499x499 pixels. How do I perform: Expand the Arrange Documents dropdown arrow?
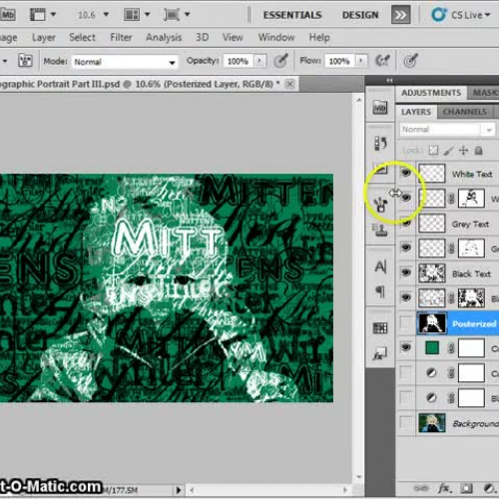147,15
